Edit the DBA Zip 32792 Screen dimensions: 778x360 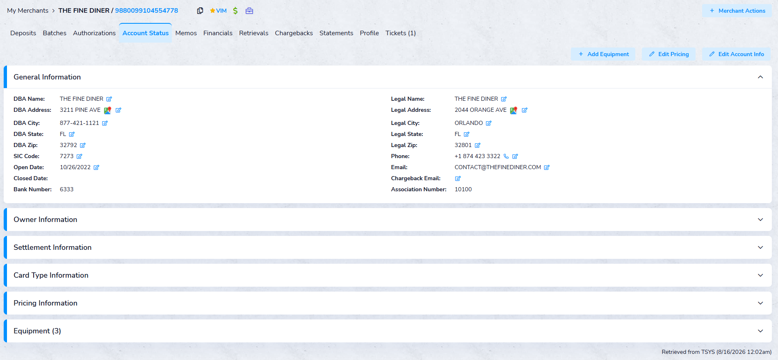coord(83,145)
